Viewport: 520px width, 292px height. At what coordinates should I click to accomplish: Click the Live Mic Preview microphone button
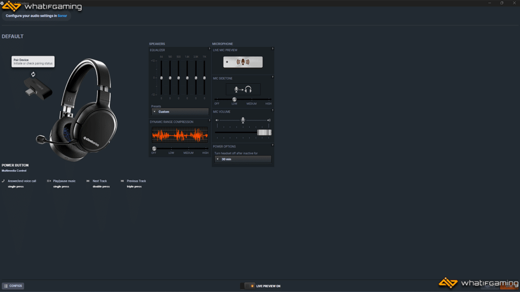click(x=243, y=62)
